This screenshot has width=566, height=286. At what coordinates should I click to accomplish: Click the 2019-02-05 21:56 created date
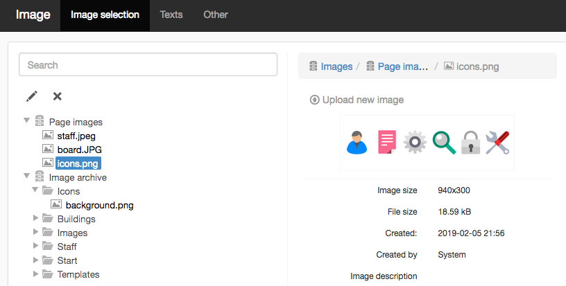tap(471, 233)
